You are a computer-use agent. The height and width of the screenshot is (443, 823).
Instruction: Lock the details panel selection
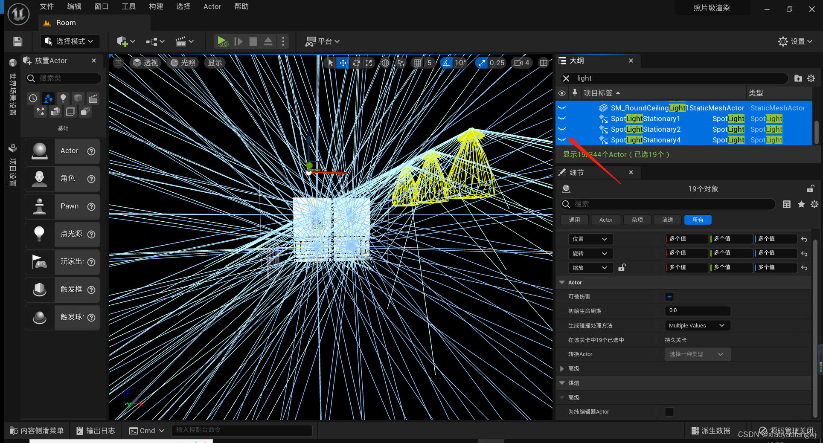pos(810,189)
